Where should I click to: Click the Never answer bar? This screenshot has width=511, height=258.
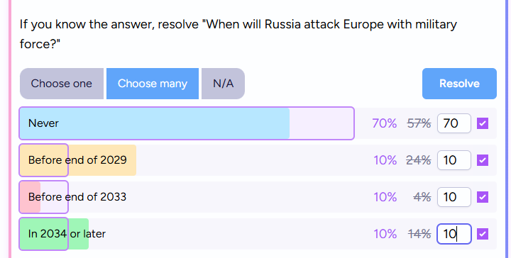(x=187, y=123)
